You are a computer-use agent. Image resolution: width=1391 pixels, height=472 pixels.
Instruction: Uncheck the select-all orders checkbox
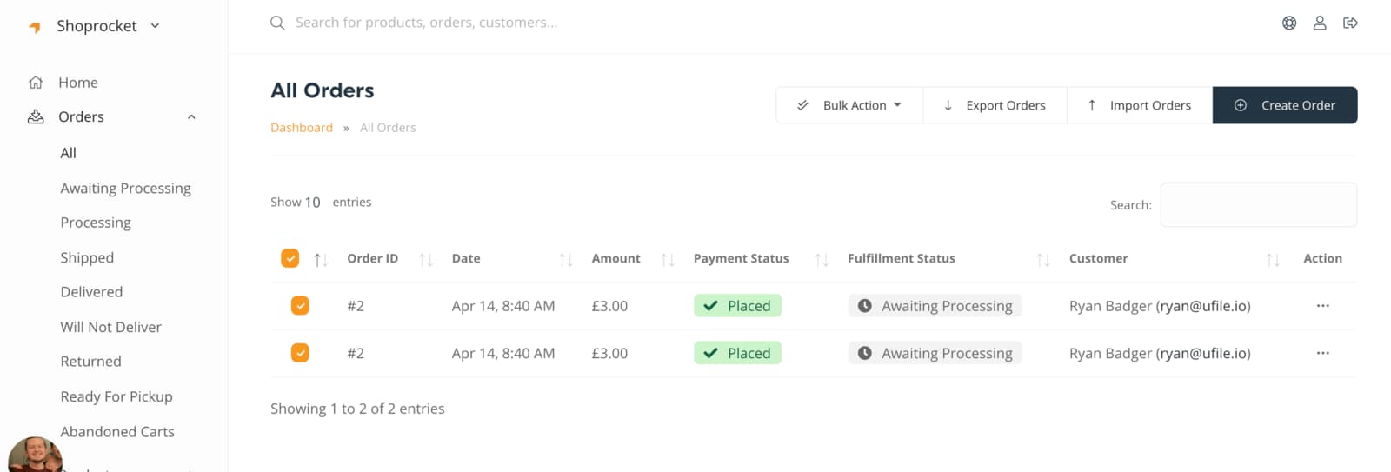[290, 258]
